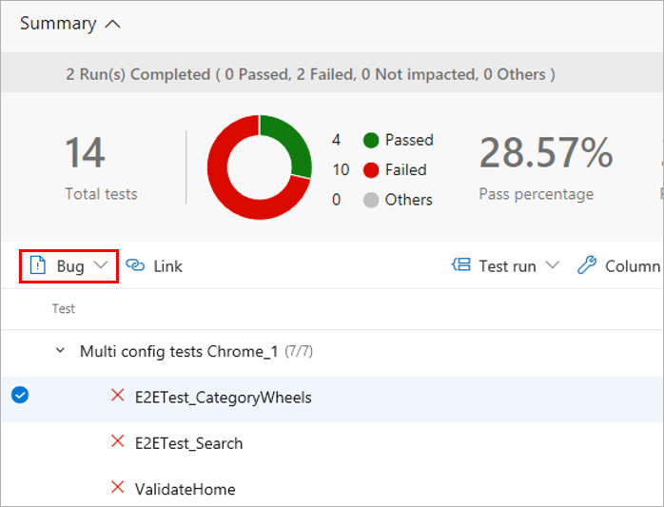Screen dimensions: 664x507
Task: Select Multi config tests Chrome_1 row
Action: point(332,352)
